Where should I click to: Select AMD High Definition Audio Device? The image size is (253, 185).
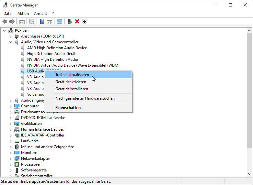(57, 48)
